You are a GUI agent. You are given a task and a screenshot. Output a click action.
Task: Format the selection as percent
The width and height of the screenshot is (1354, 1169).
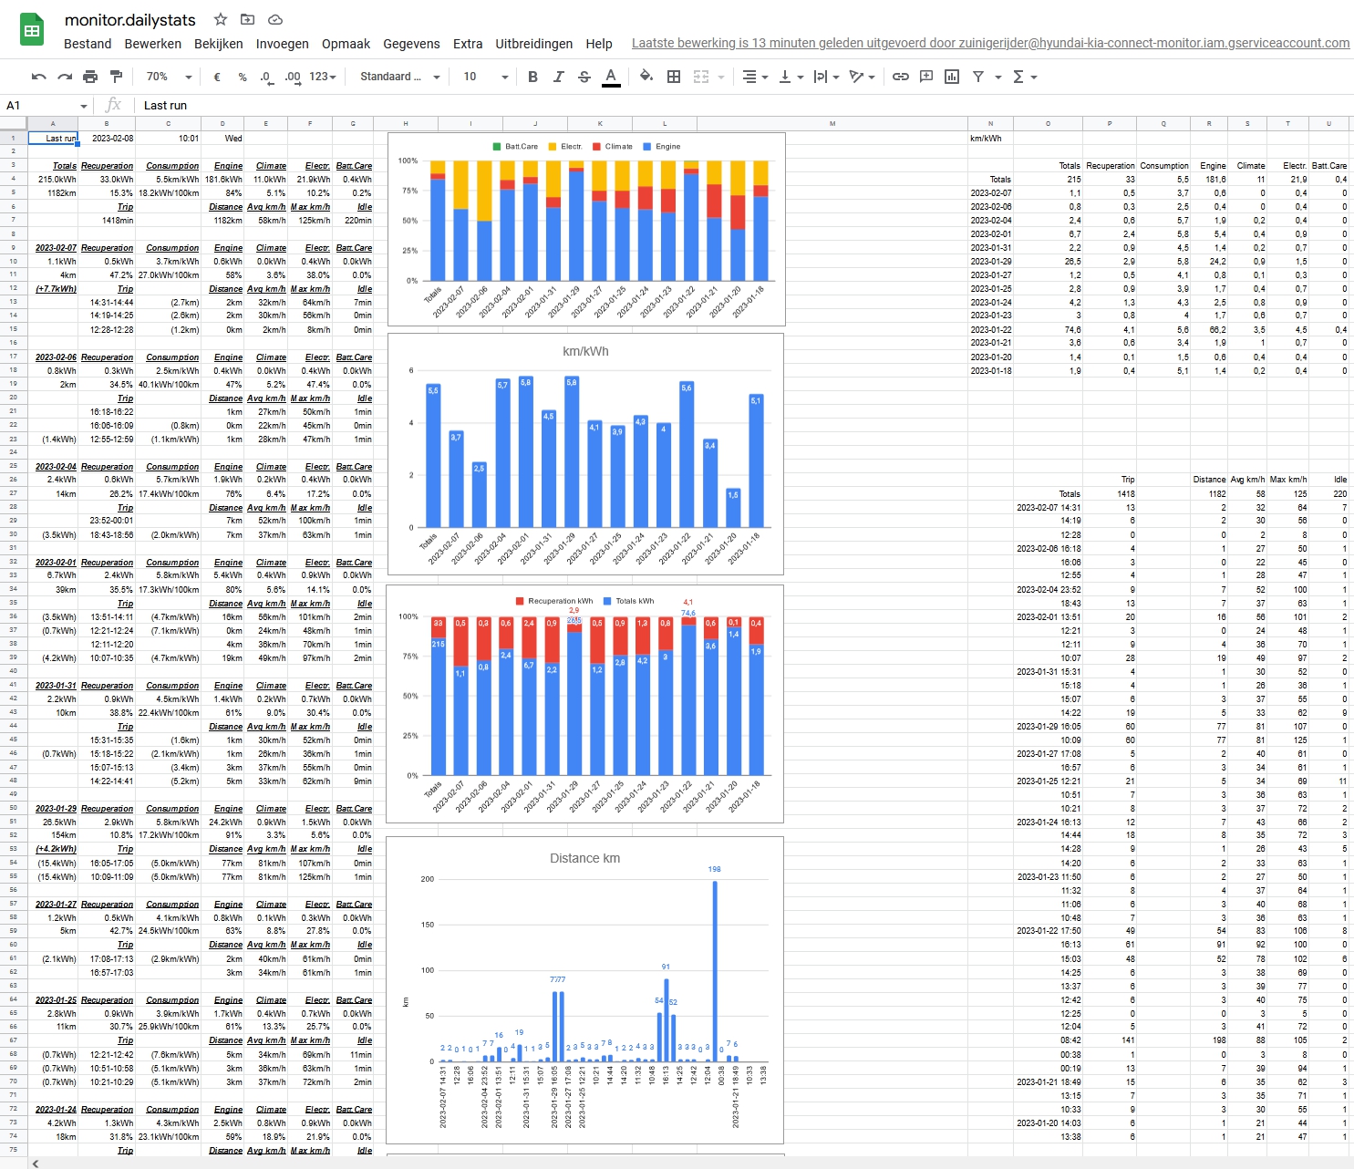click(243, 77)
